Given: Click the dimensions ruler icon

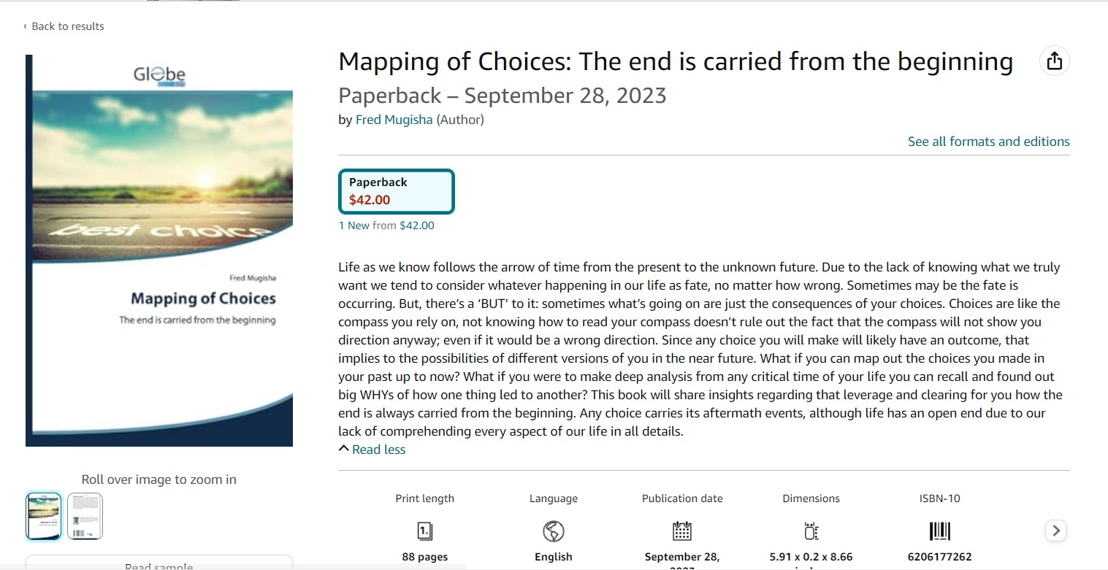Looking at the screenshot, I should 811,531.
